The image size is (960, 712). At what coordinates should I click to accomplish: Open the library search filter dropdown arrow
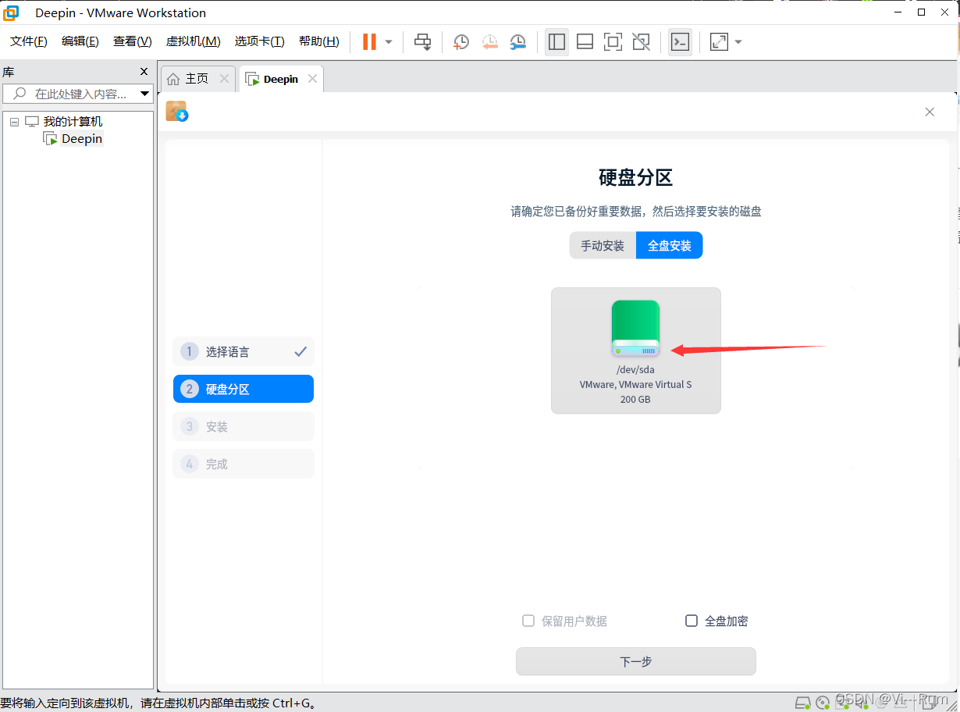pos(144,94)
